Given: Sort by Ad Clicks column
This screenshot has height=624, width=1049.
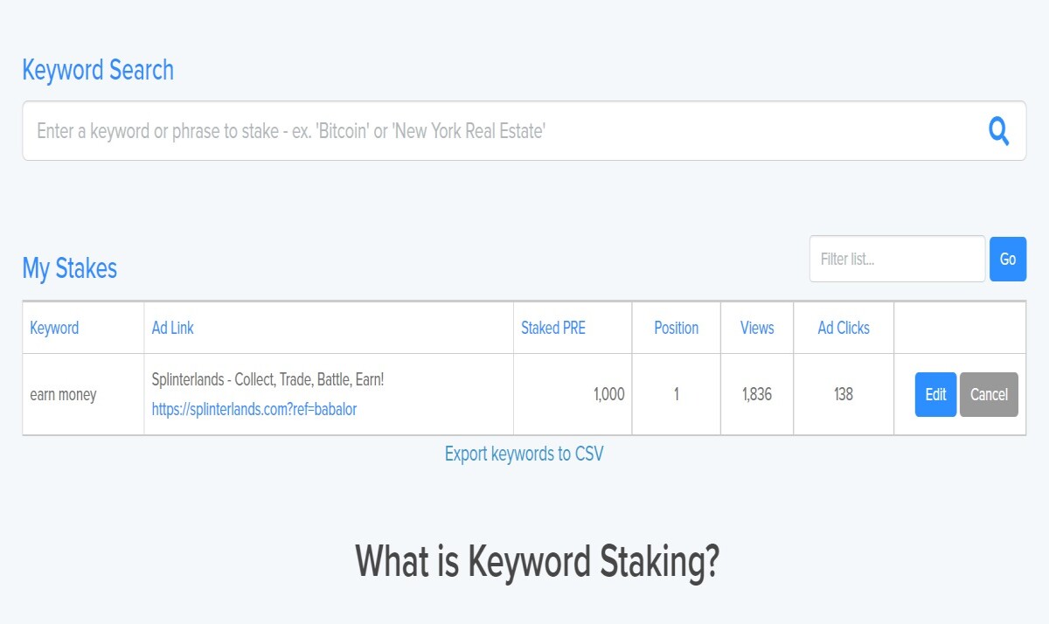Looking at the screenshot, I should (x=844, y=328).
